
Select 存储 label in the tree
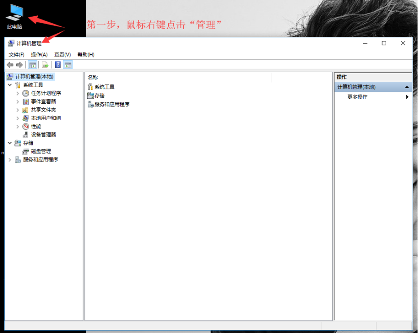pos(28,143)
